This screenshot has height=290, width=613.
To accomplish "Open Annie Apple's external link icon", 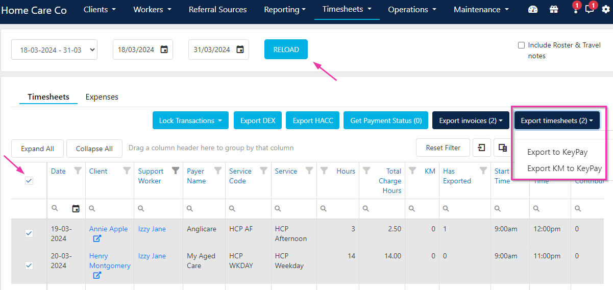I will 97,238.
